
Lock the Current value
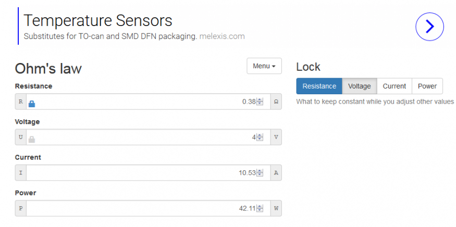394,86
